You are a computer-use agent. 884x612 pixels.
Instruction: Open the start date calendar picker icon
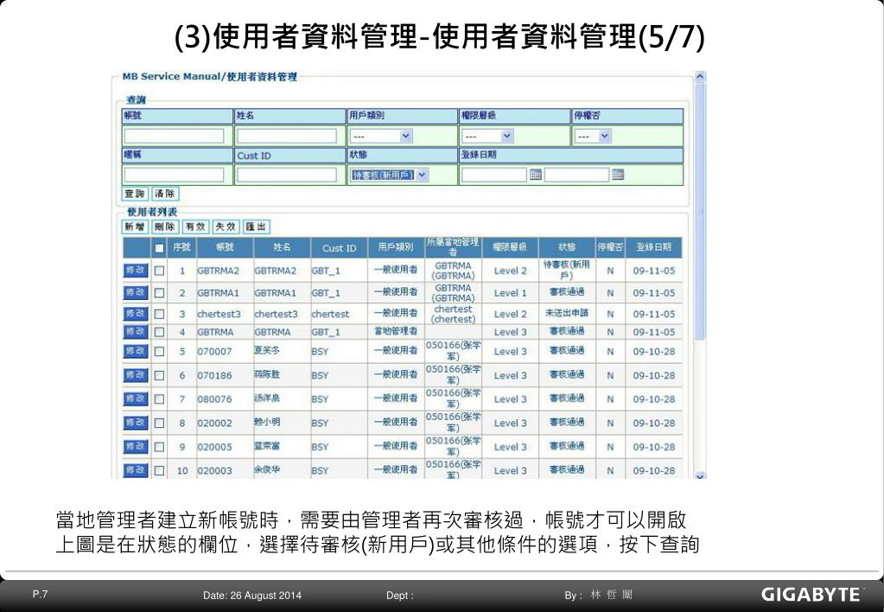535,175
